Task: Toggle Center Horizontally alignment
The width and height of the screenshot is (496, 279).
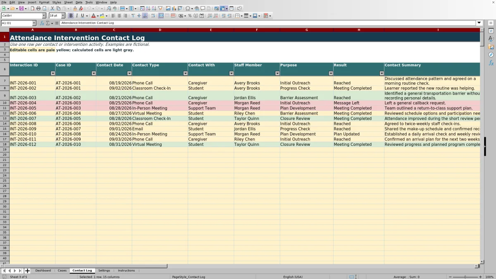Action: point(119,16)
